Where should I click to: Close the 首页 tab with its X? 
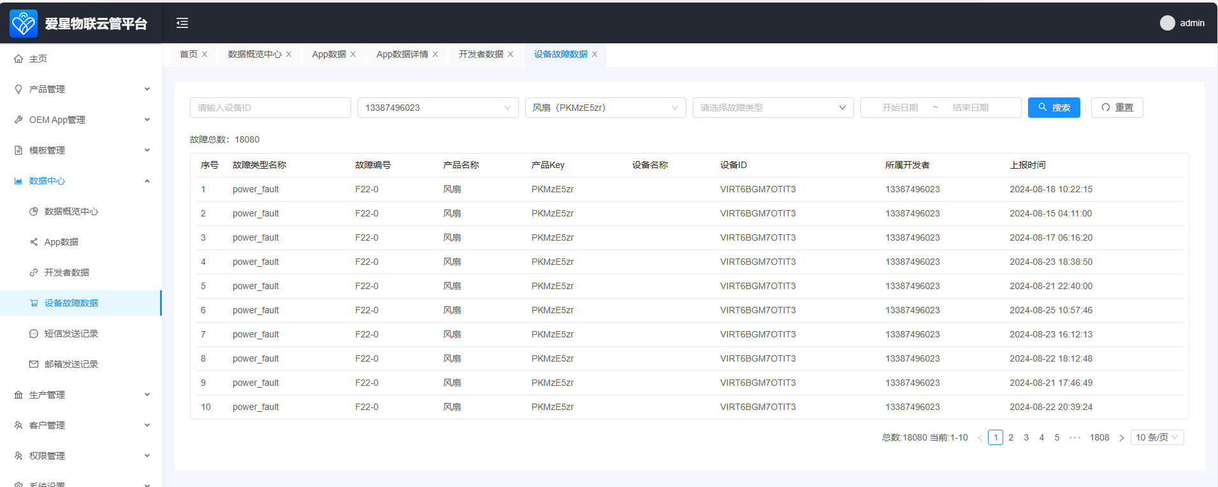(x=205, y=54)
